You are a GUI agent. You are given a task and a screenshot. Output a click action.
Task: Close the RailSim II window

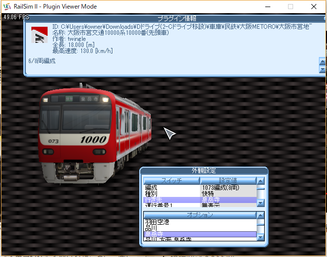point(314,7)
